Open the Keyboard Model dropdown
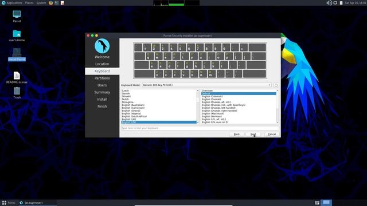 point(206,85)
